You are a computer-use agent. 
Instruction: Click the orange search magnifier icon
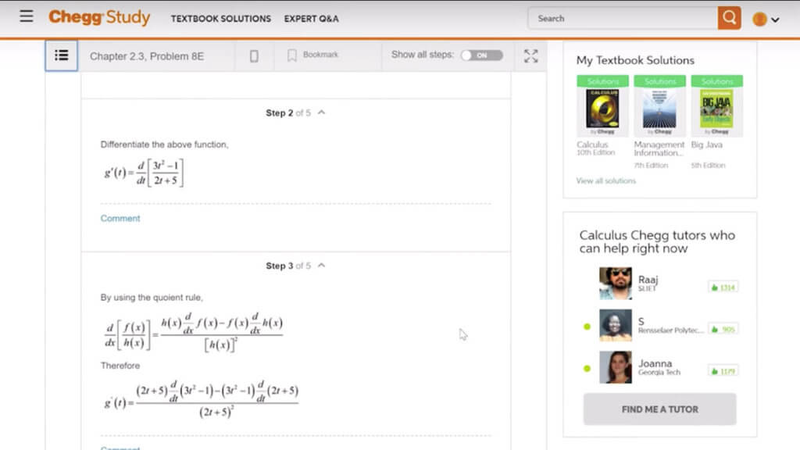pos(730,17)
